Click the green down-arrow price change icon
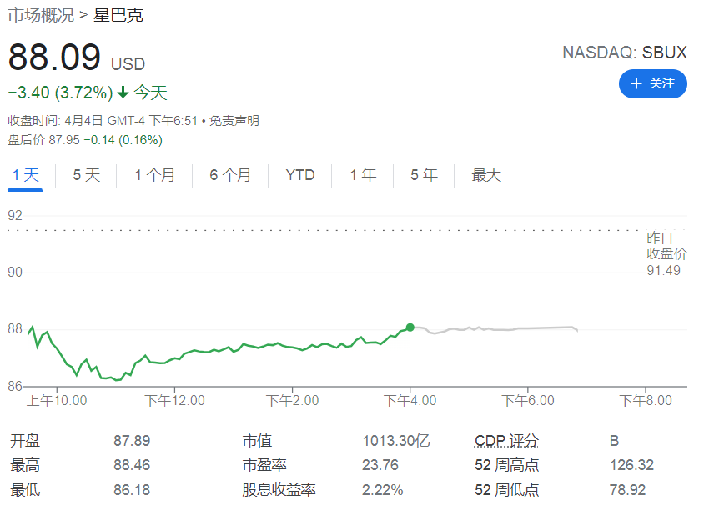This screenshot has width=704, height=511. [x=123, y=93]
